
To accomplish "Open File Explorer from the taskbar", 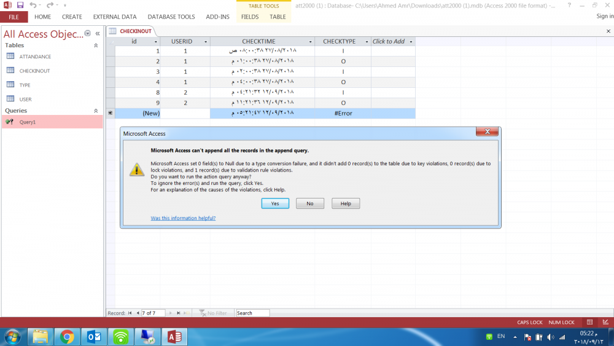I will tap(41, 337).
